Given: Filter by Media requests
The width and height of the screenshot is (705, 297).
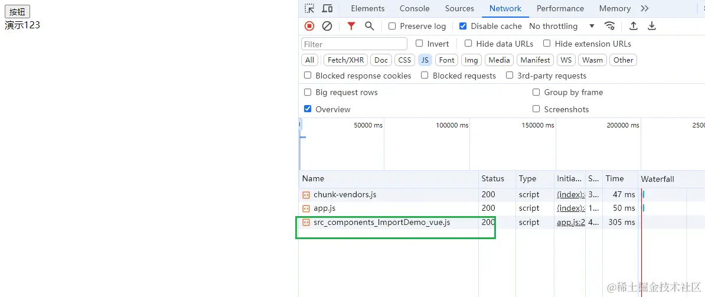Looking at the screenshot, I should [x=499, y=60].
